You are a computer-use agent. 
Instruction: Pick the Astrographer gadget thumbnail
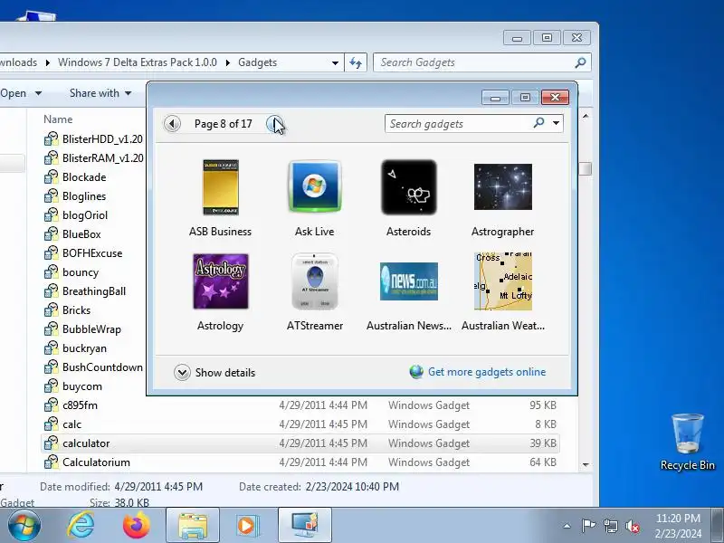tap(503, 186)
